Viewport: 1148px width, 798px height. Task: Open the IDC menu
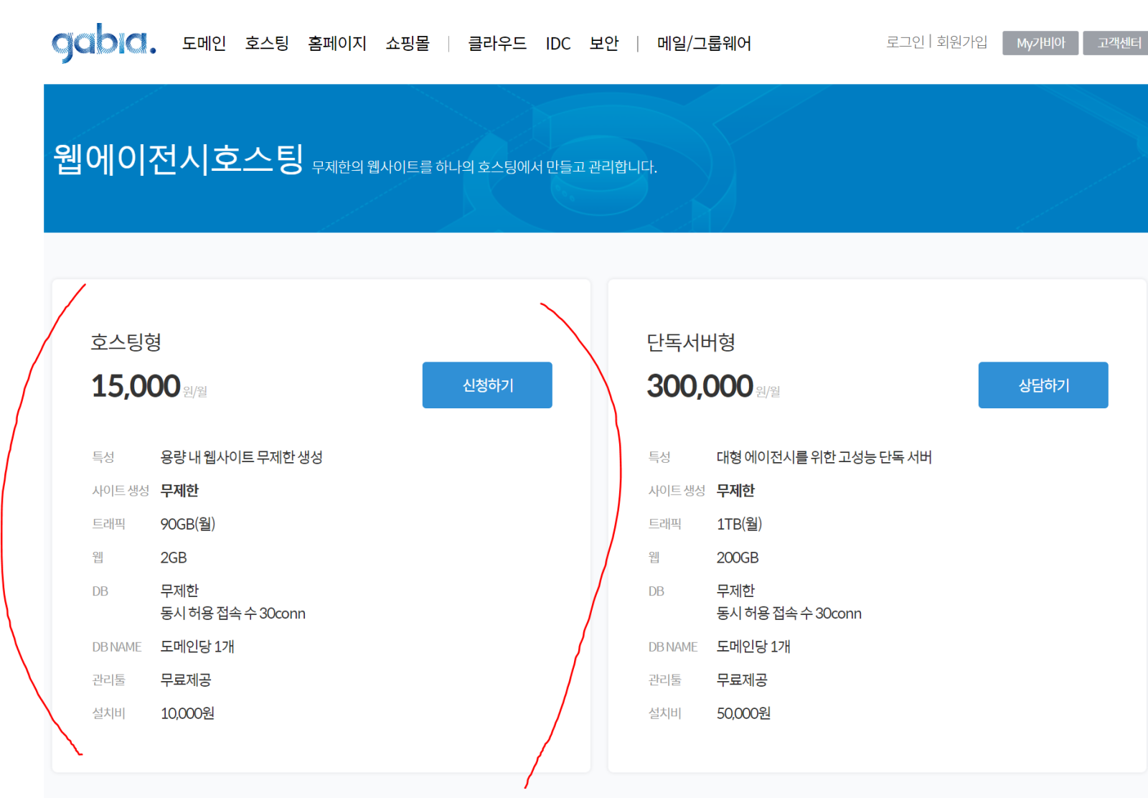pos(558,44)
